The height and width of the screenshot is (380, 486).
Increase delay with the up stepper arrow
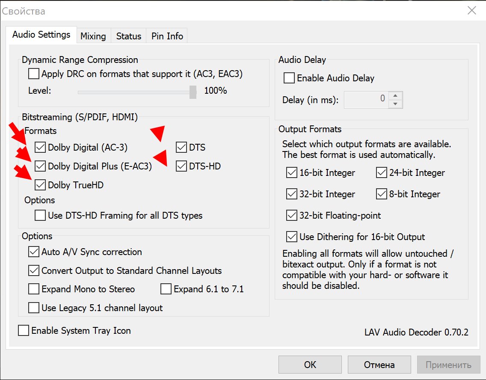tap(395, 96)
